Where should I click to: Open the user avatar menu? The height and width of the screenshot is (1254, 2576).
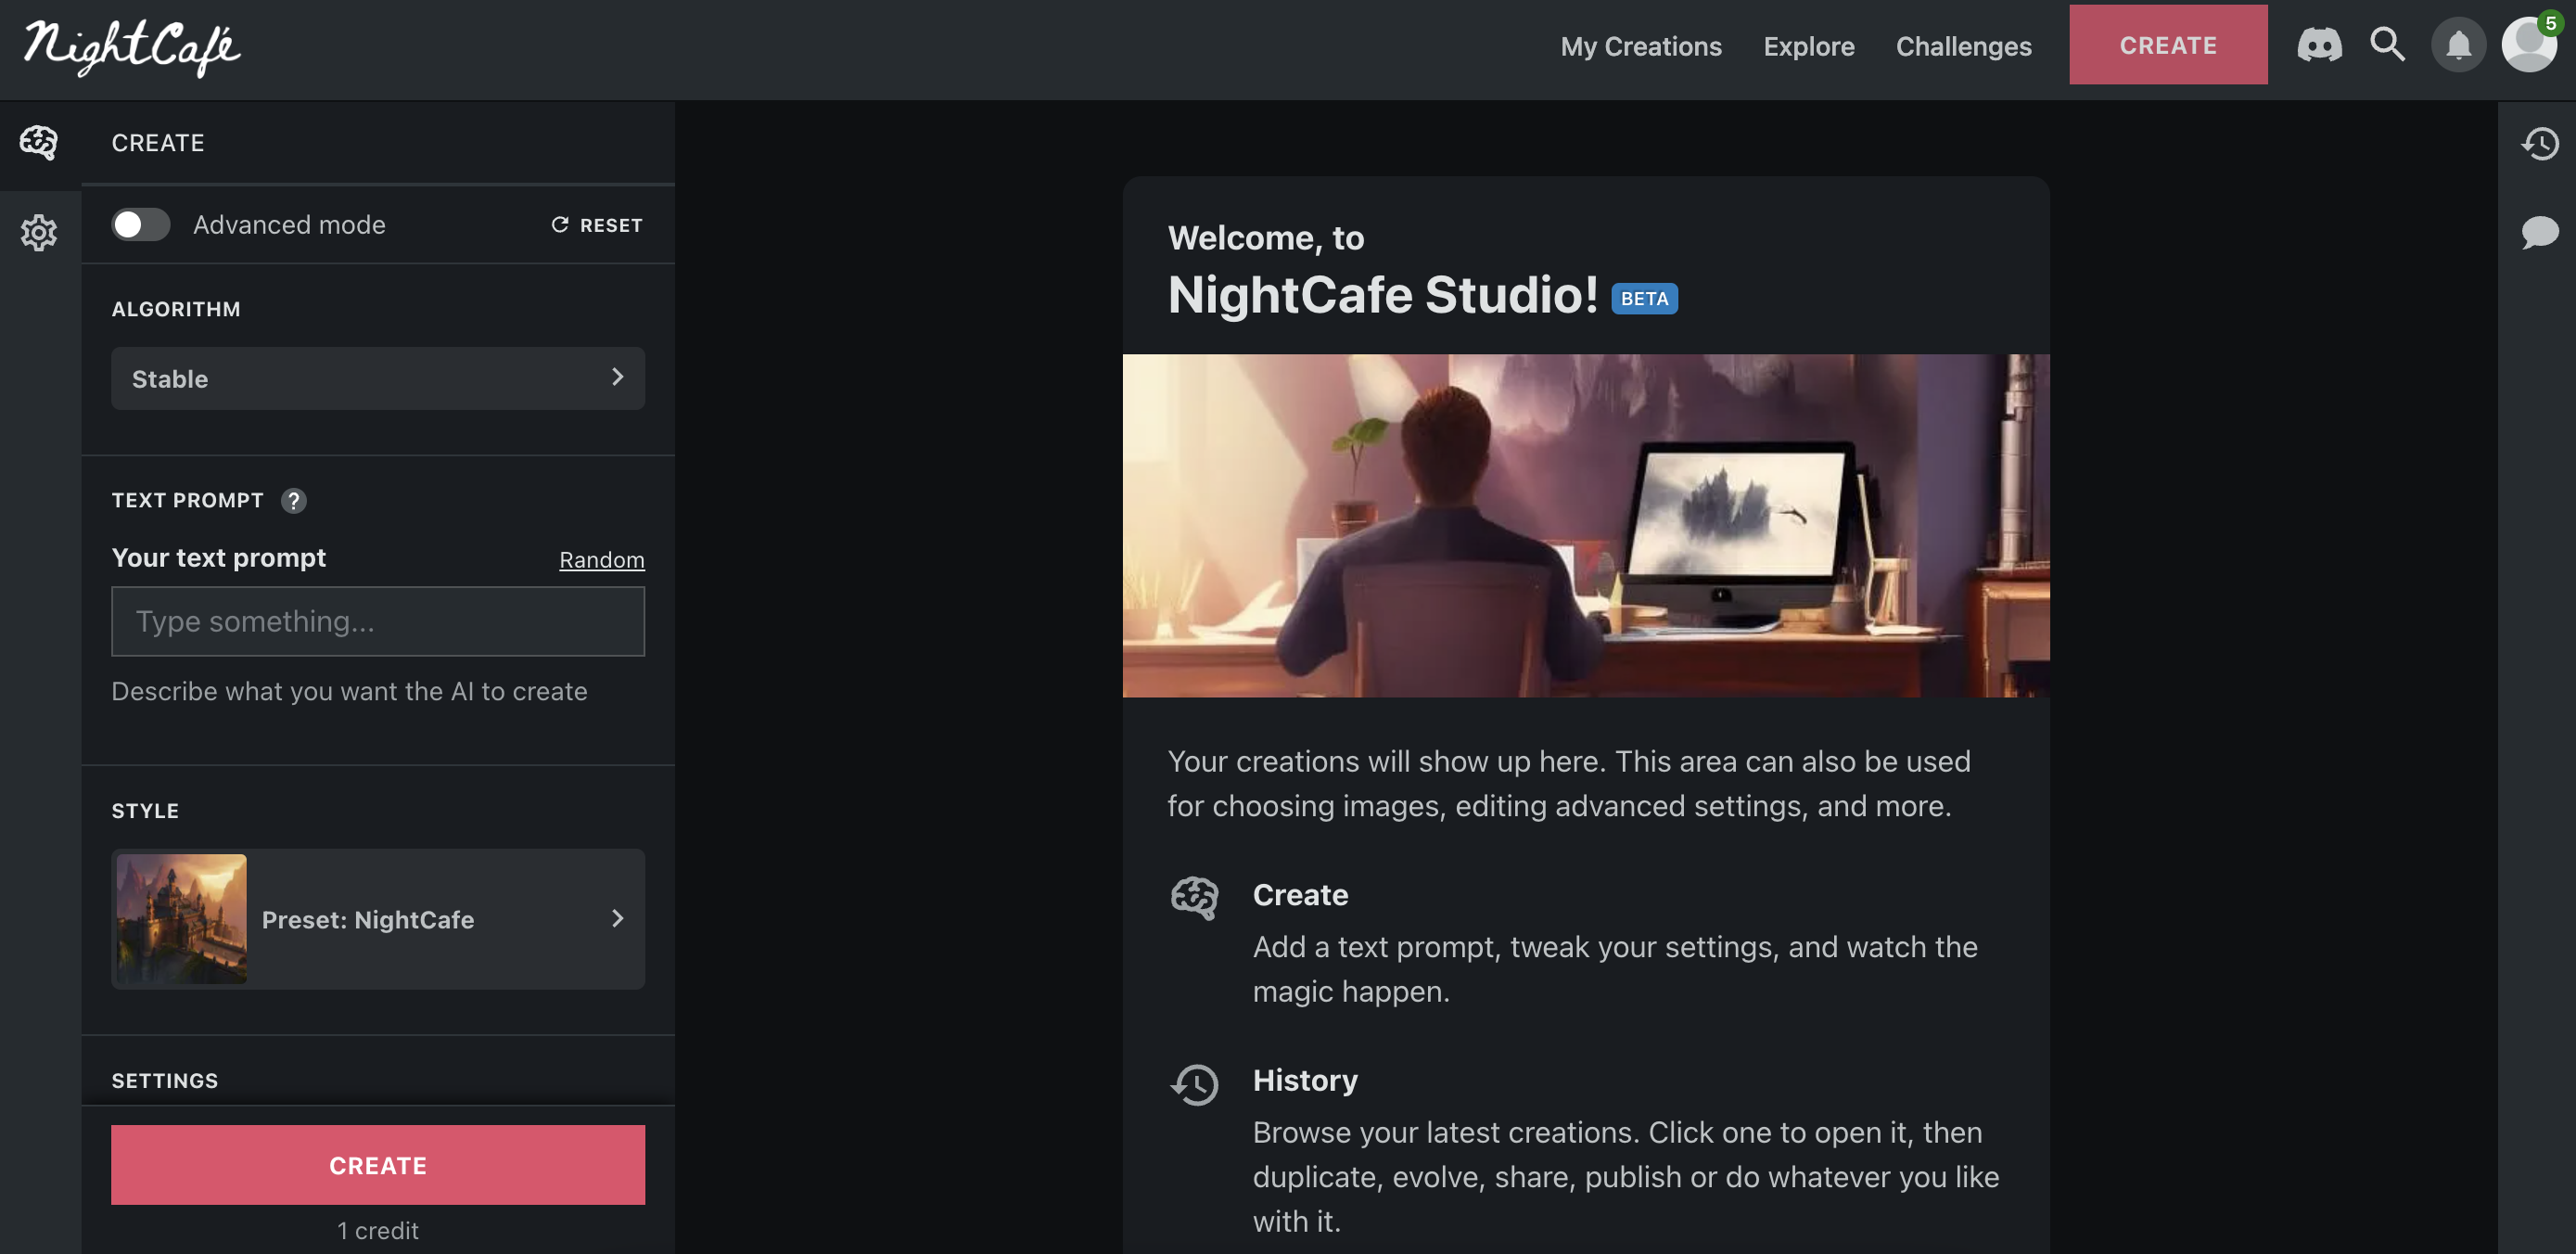[x=2529, y=45]
